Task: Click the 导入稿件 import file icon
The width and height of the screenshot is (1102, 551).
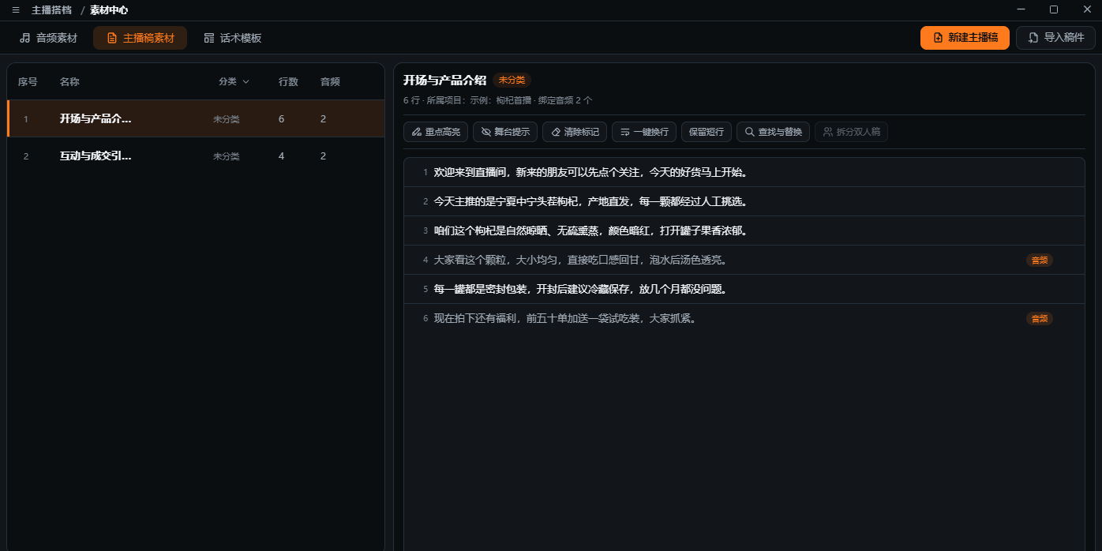Action: (1033, 38)
